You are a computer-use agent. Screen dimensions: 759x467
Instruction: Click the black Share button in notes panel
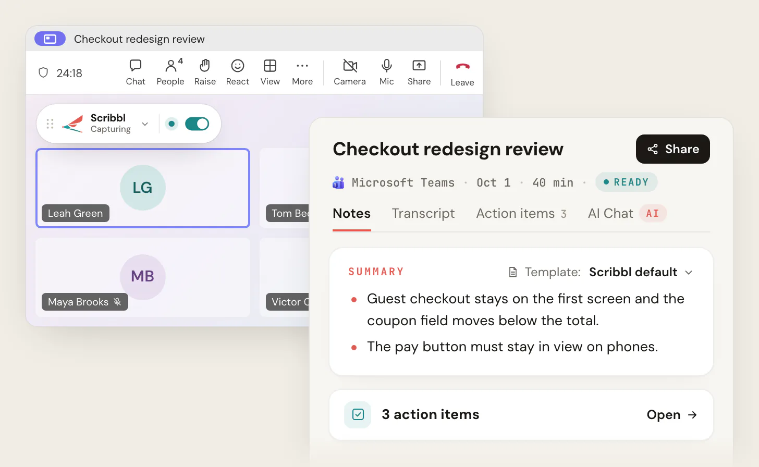pyautogui.click(x=673, y=149)
